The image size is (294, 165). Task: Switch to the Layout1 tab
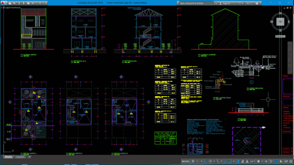click(20, 157)
